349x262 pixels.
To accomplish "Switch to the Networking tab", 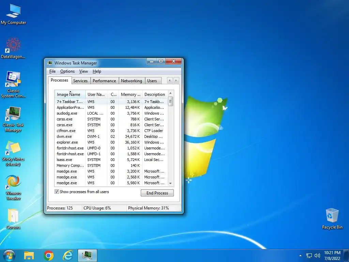I will click(131, 81).
